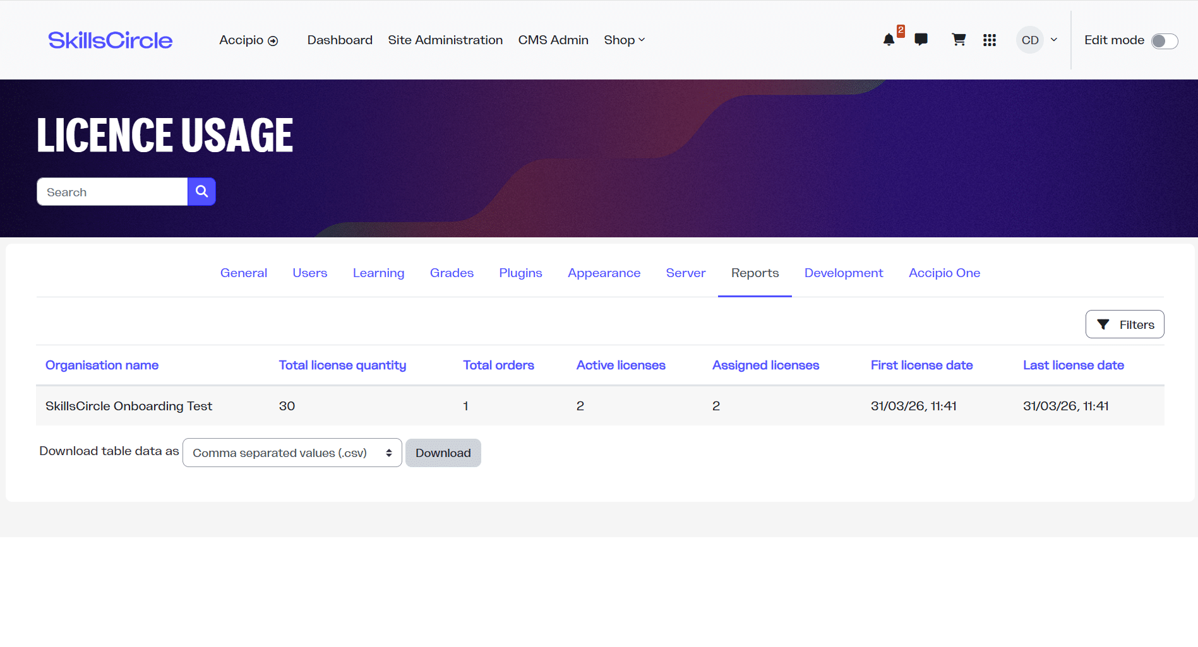Click the magnifier search button

(201, 191)
